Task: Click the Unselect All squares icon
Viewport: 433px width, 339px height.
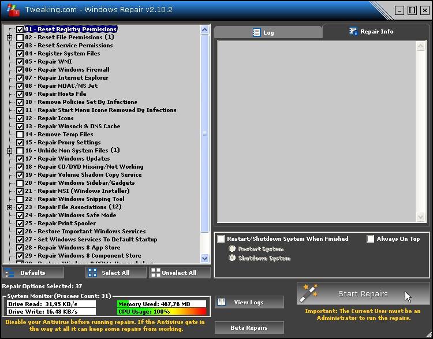Action: (155, 273)
